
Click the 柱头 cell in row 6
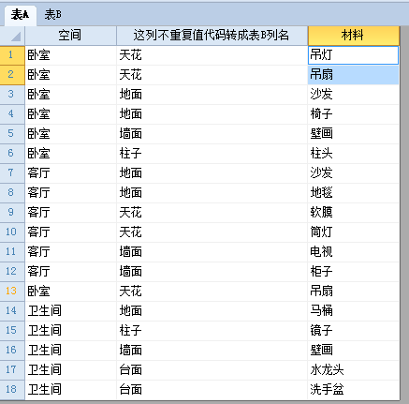[353, 154]
